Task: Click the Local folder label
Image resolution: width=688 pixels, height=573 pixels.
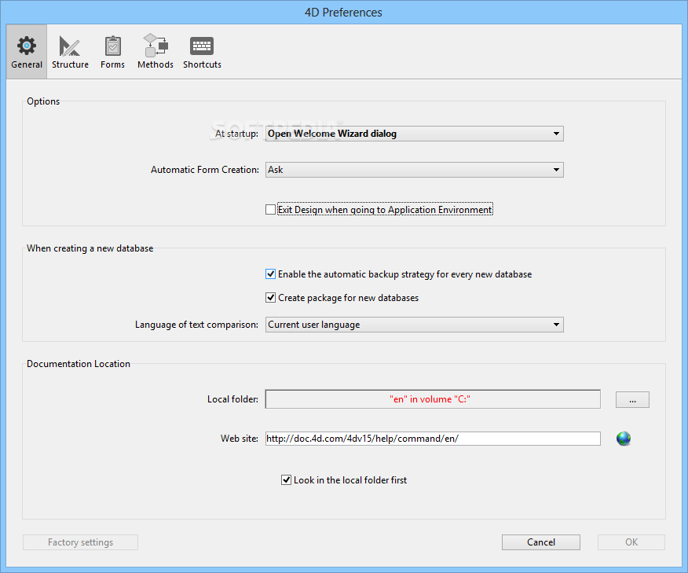Action: [x=232, y=399]
